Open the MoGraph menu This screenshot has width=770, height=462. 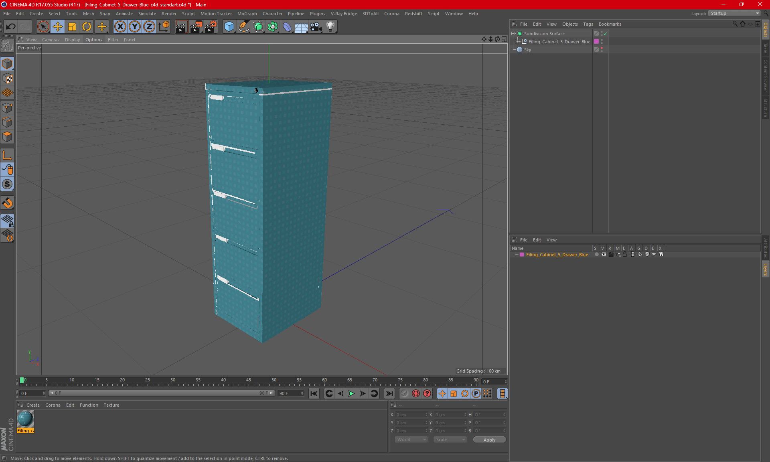pos(247,14)
